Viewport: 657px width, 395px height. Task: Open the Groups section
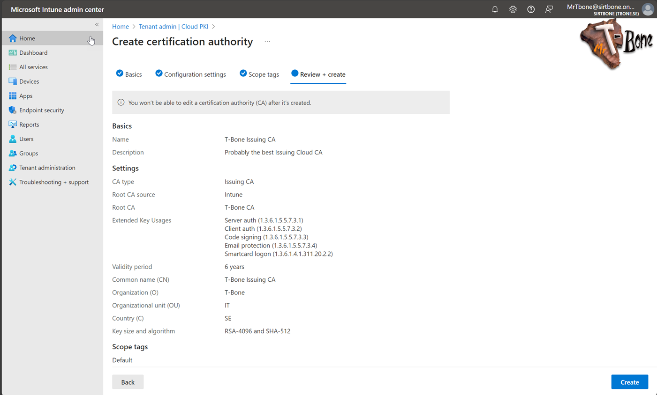point(28,153)
